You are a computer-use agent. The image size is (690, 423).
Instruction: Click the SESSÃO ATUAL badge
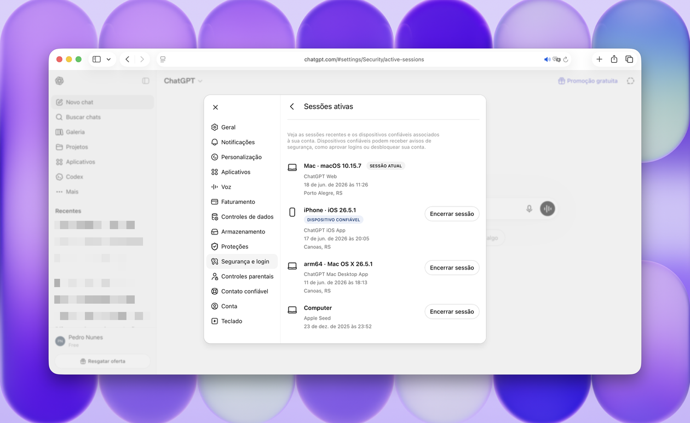[386, 166]
